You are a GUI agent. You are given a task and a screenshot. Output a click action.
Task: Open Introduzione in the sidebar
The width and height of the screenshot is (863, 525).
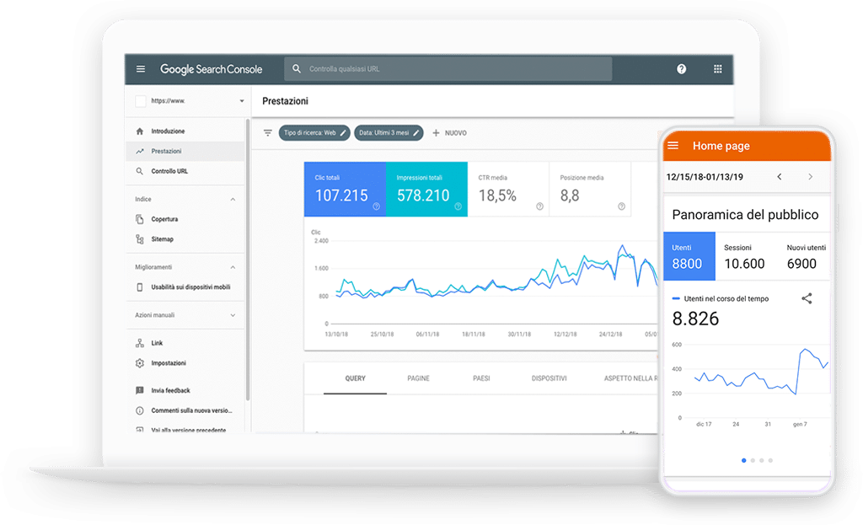(185, 131)
